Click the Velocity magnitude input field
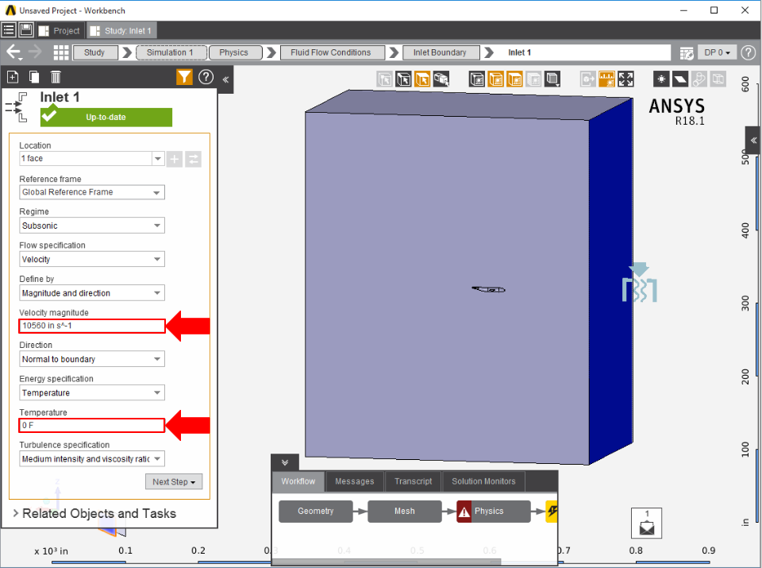Screen dimensions: 762x568 92,326
